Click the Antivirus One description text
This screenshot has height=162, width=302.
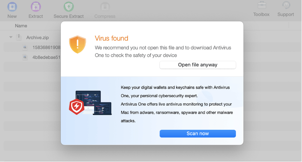click(176, 104)
